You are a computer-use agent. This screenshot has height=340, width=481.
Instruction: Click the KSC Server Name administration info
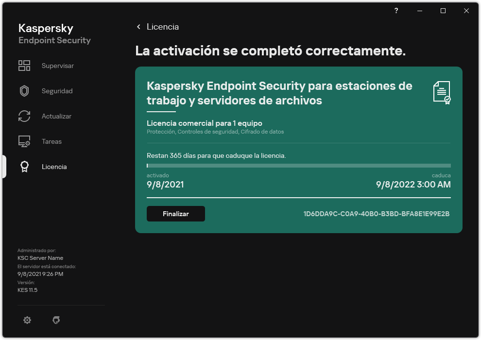[x=40, y=257]
